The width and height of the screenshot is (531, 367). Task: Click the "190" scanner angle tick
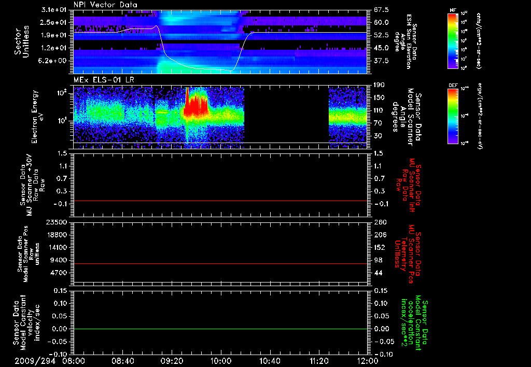click(379, 85)
